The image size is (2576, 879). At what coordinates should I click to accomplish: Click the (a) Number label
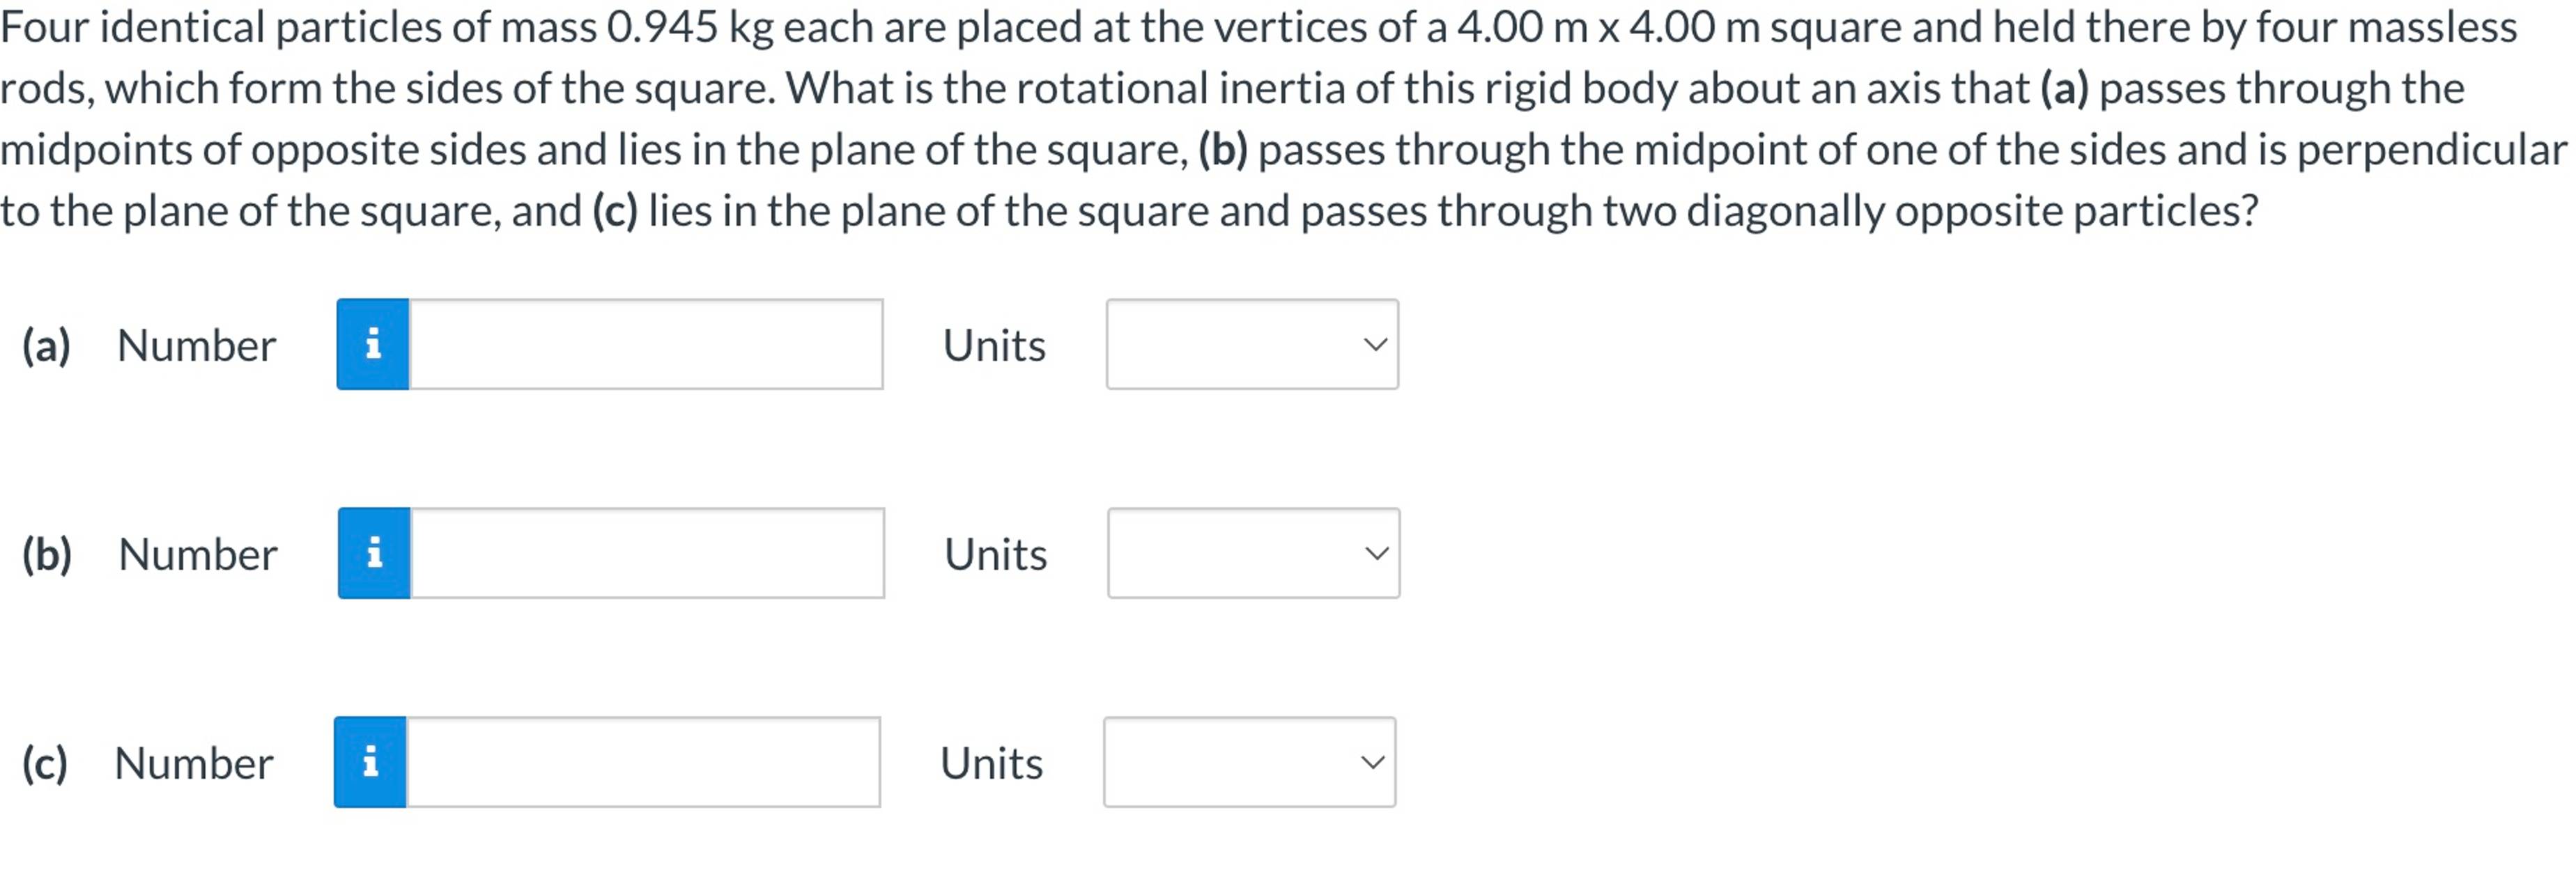(x=195, y=344)
